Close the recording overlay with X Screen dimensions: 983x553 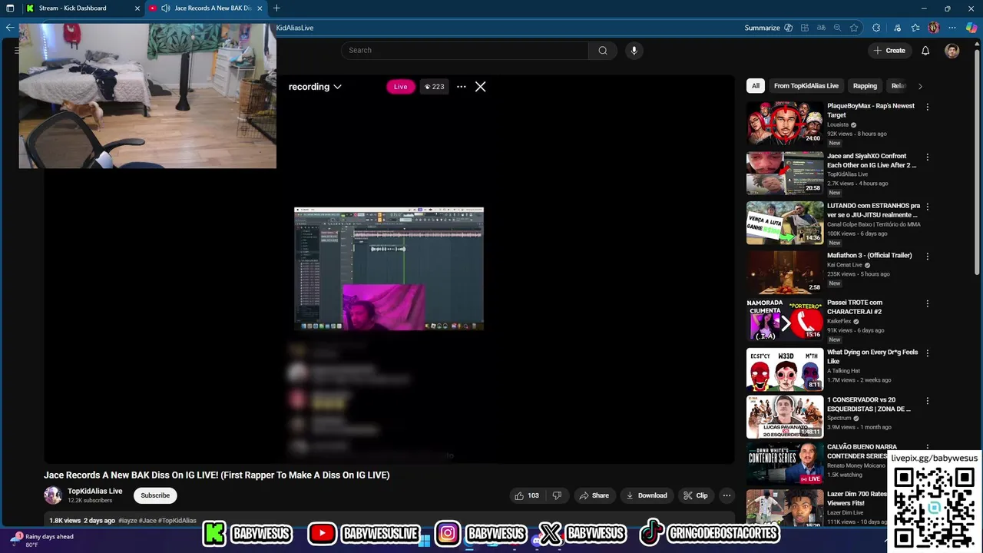click(481, 87)
